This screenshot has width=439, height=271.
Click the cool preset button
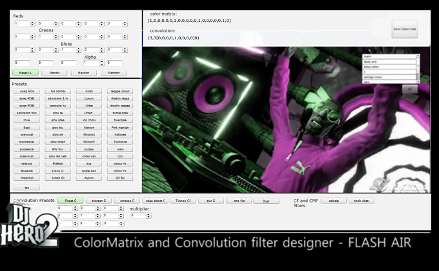click(120, 156)
